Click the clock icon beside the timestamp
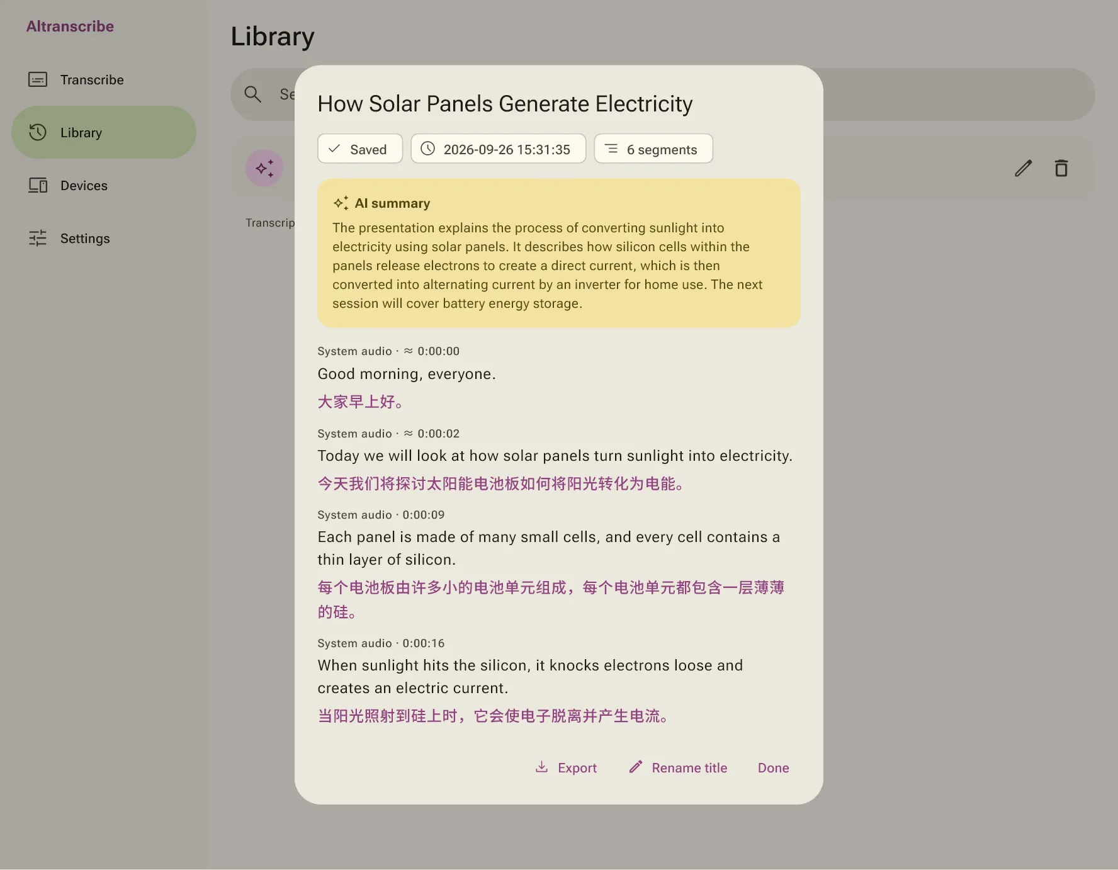The image size is (1118, 870). pyautogui.click(x=428, y=149)
